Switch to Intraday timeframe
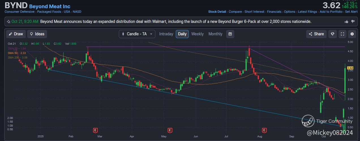 pyautogui.click(x=166, y=34)
